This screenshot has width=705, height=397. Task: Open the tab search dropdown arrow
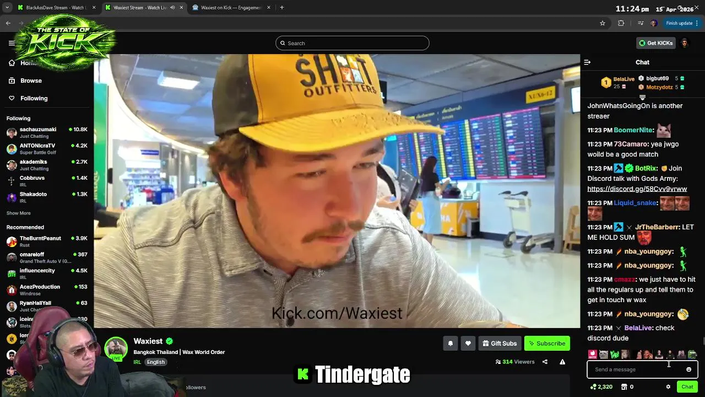coord(7,8)
